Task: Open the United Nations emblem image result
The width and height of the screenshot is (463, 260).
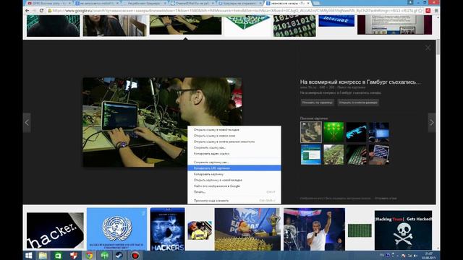Action: point(116,229)
